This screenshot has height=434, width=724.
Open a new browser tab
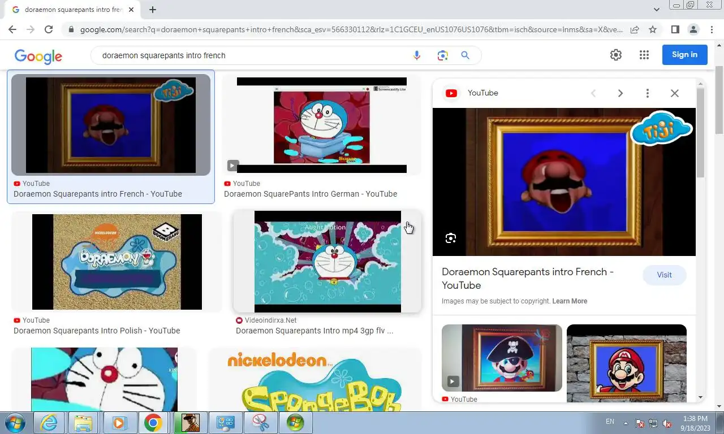pos(153,10)
